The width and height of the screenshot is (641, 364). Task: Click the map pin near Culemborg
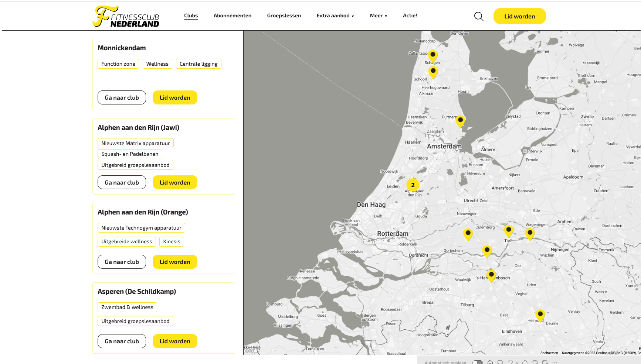[468, 234]
